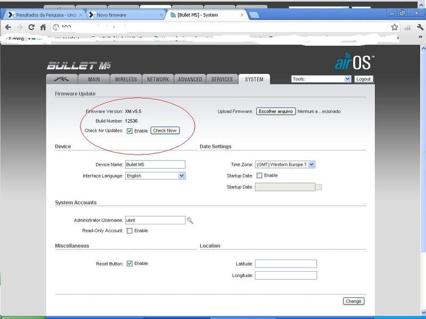Close the Bullet M5 System tab

pyautogui.click(x=242, y=15)
